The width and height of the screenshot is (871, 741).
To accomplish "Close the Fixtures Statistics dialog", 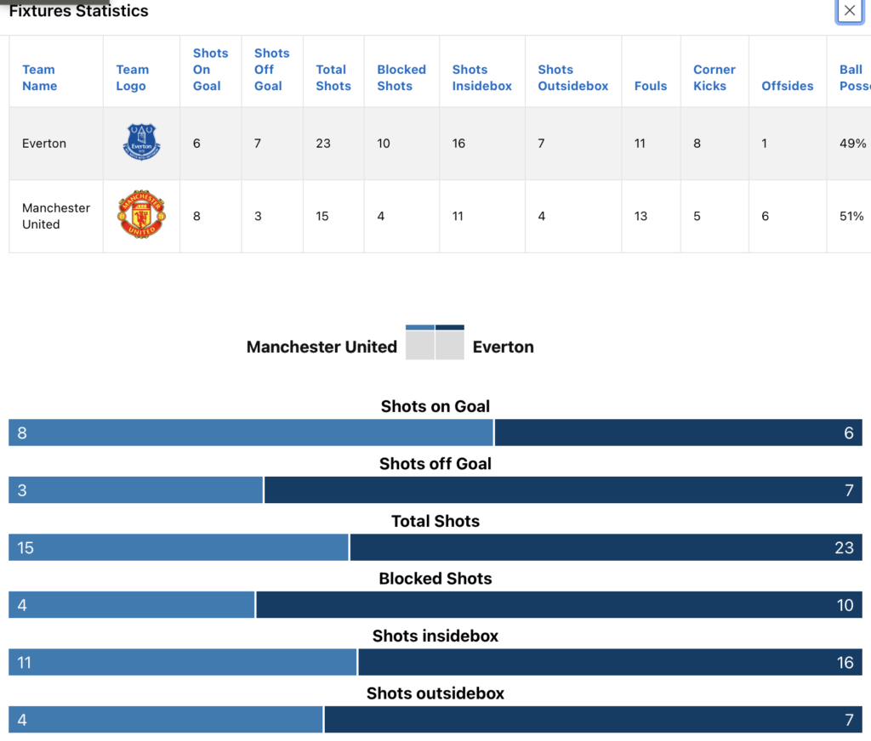I will click(x=849, y=11).
